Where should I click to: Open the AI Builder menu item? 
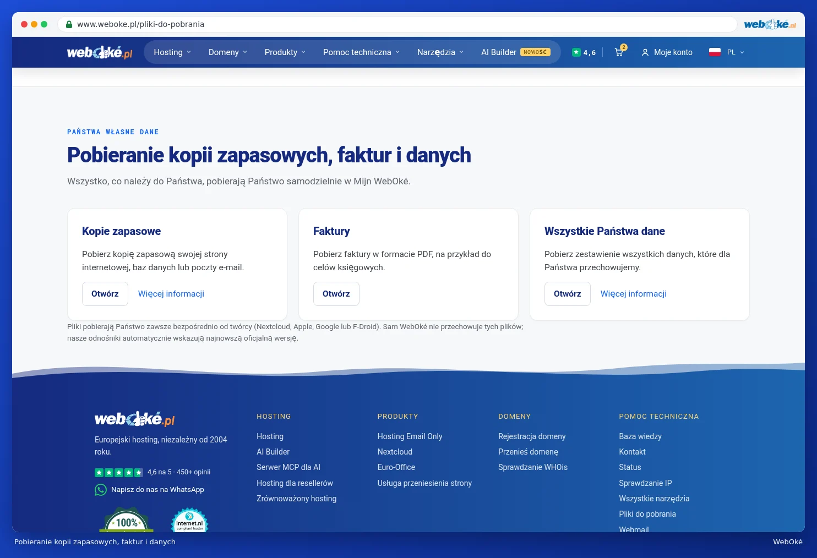click(x=515, y=52)
